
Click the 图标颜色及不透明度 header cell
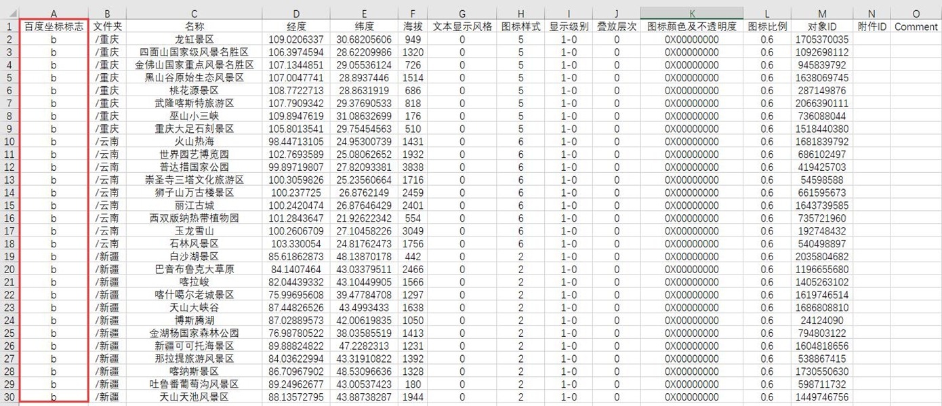pyautogui.click(x=691, y=27)
